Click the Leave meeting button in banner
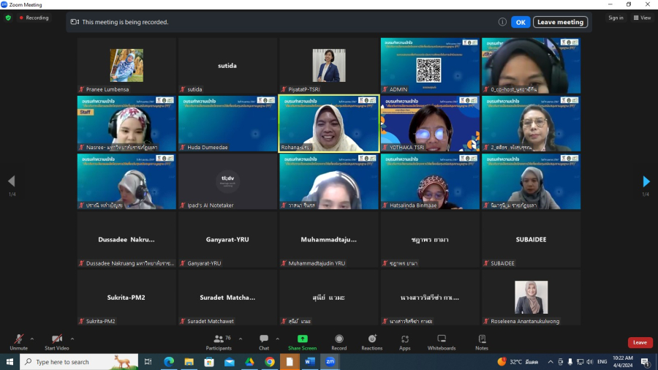This screenshot has height=370, width=658. point(560,22)
